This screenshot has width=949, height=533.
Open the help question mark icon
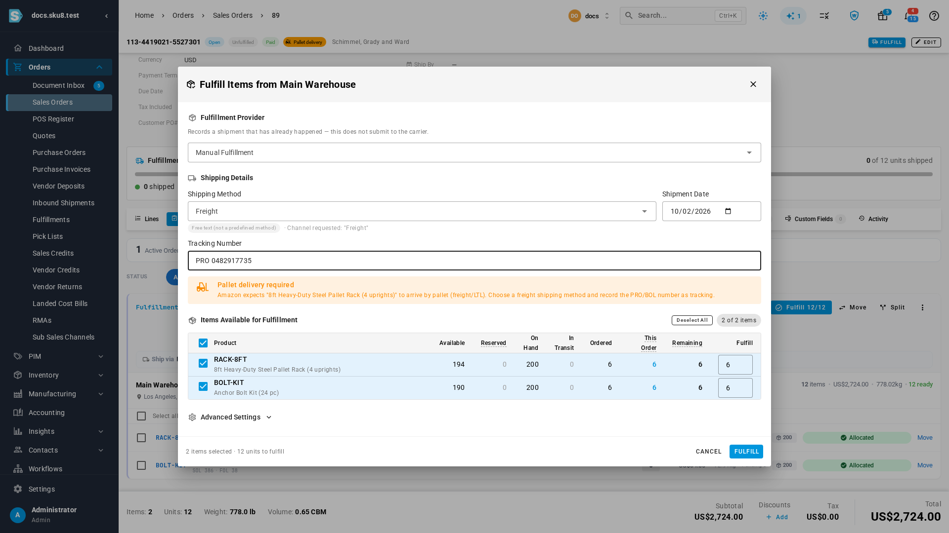(934, 16)
